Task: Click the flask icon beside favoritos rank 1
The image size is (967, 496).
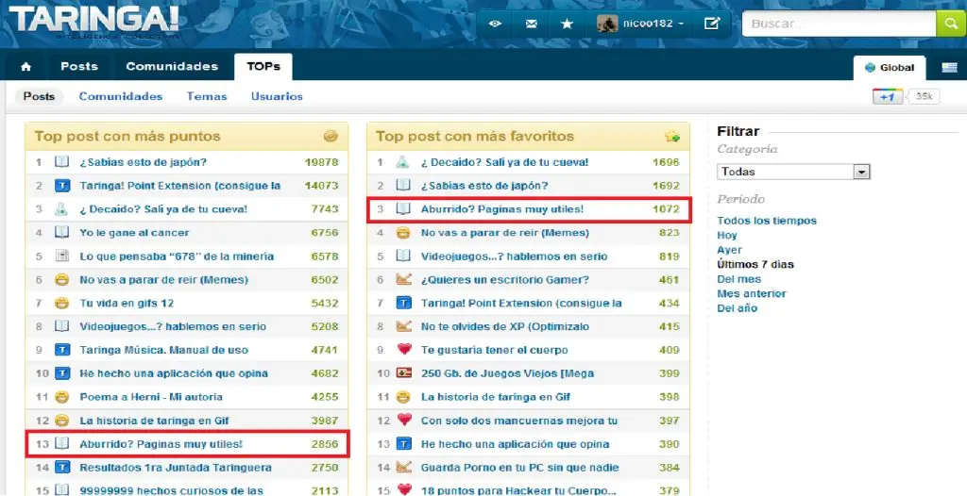Action: tap(402, 162)
